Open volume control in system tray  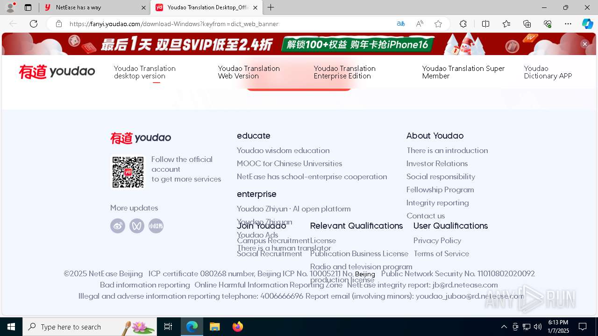(x=538, y=327)
